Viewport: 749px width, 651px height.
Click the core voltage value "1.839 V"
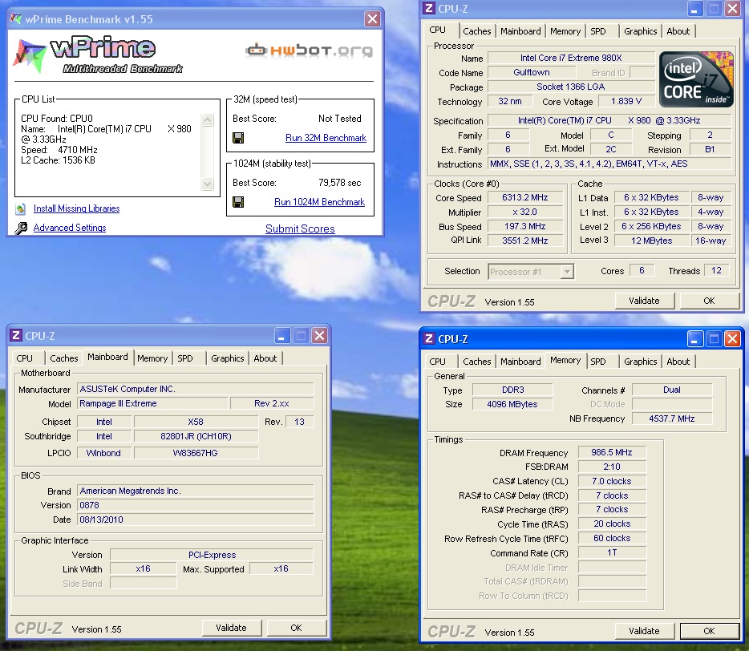click(x=626, y=101)
